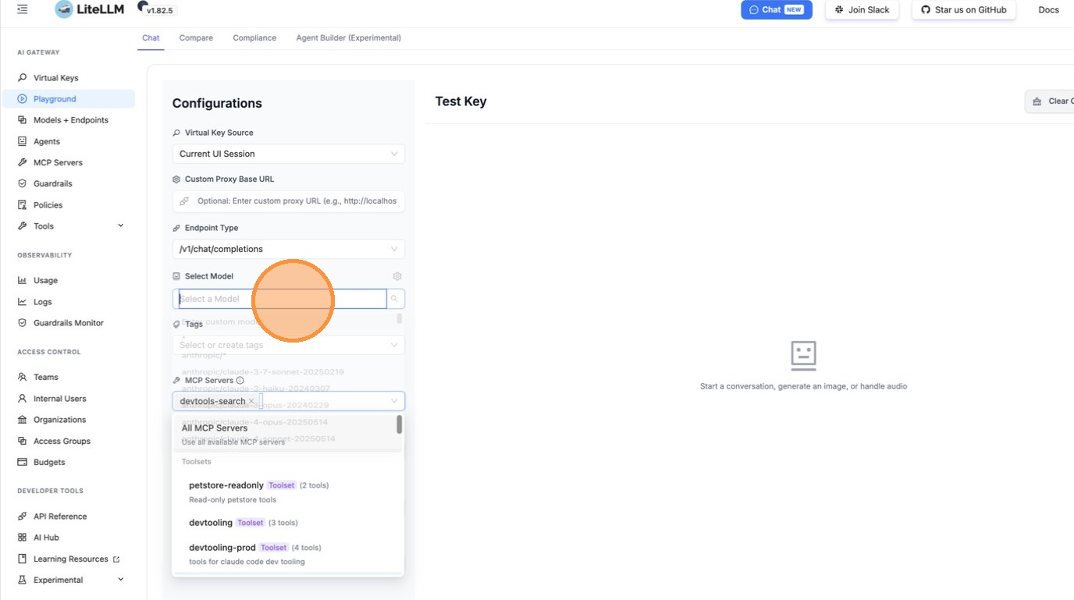Focus the Select a Model input
This screenshot has width=1074, height=600.
[283, 299]
